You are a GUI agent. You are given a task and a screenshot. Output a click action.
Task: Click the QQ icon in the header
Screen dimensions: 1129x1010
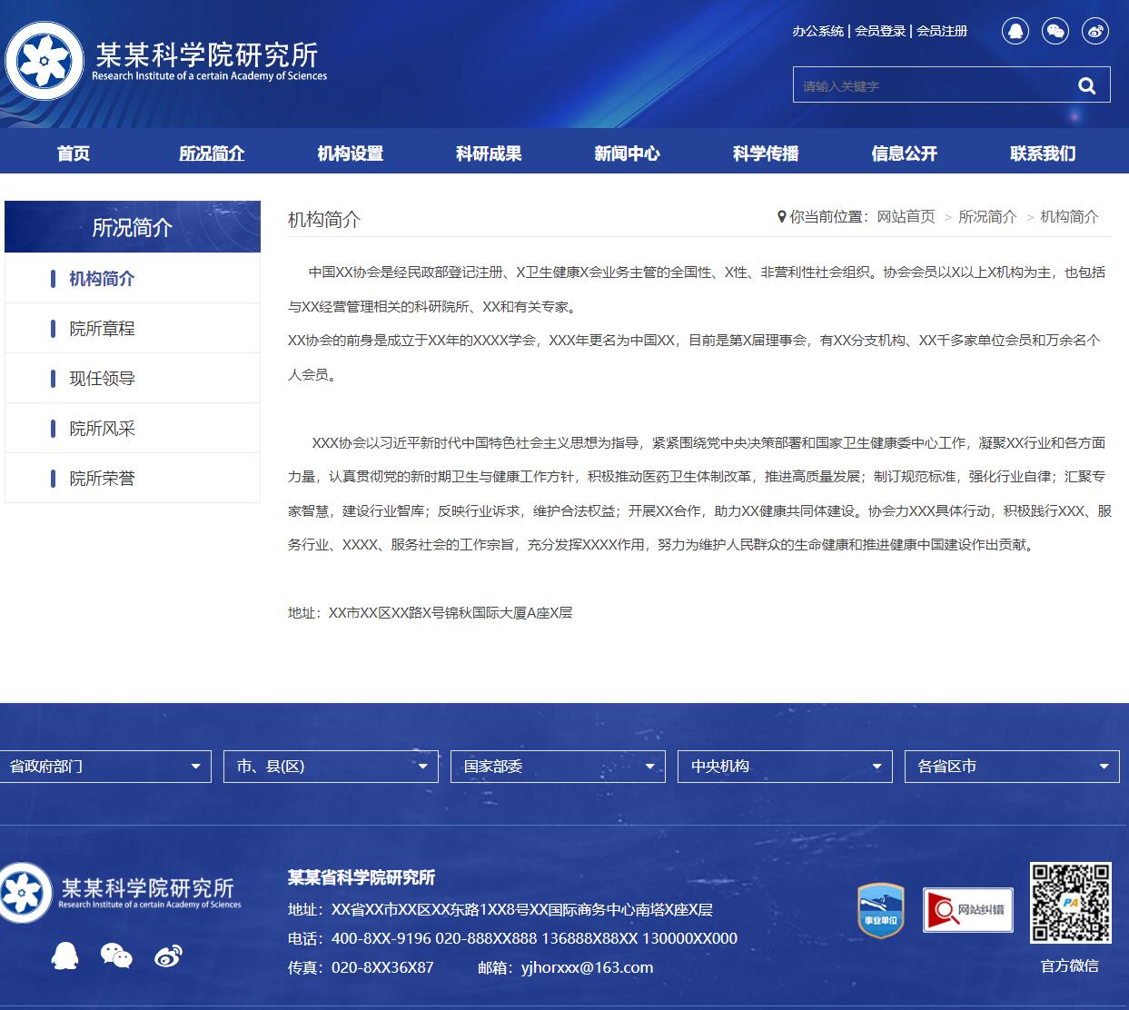(x=1015, y=32)
